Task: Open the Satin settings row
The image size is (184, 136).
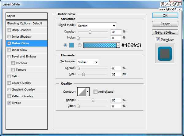Action: [27, 76]
